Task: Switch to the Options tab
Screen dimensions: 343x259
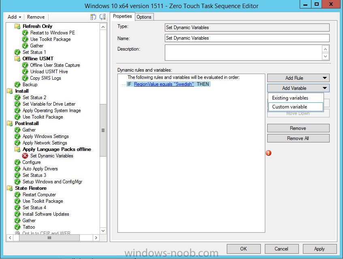Action: pyautogui.click(x=144, y=17)
